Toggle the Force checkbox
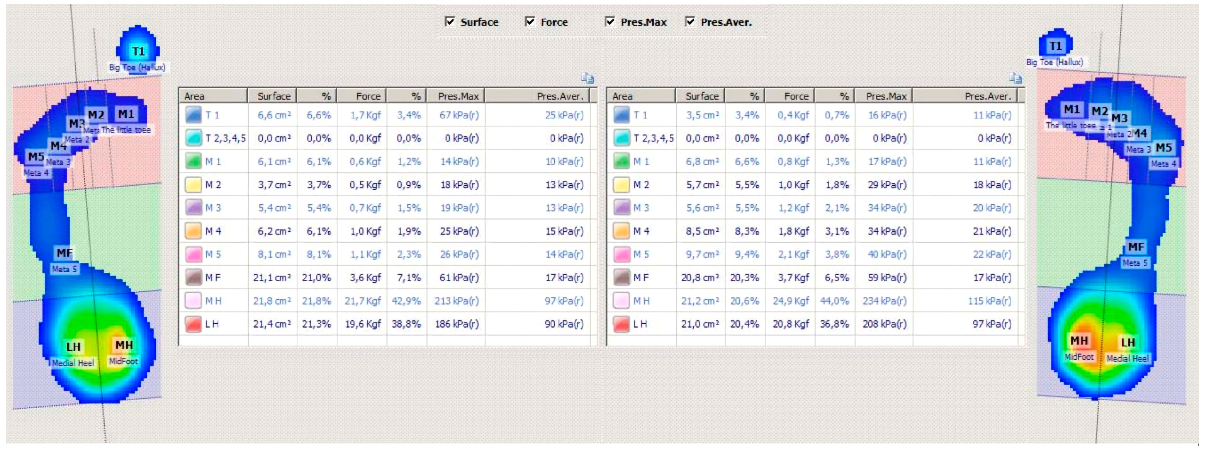Image resolution: width=1205 pixels, height=450 pixels. coord(530,21)
